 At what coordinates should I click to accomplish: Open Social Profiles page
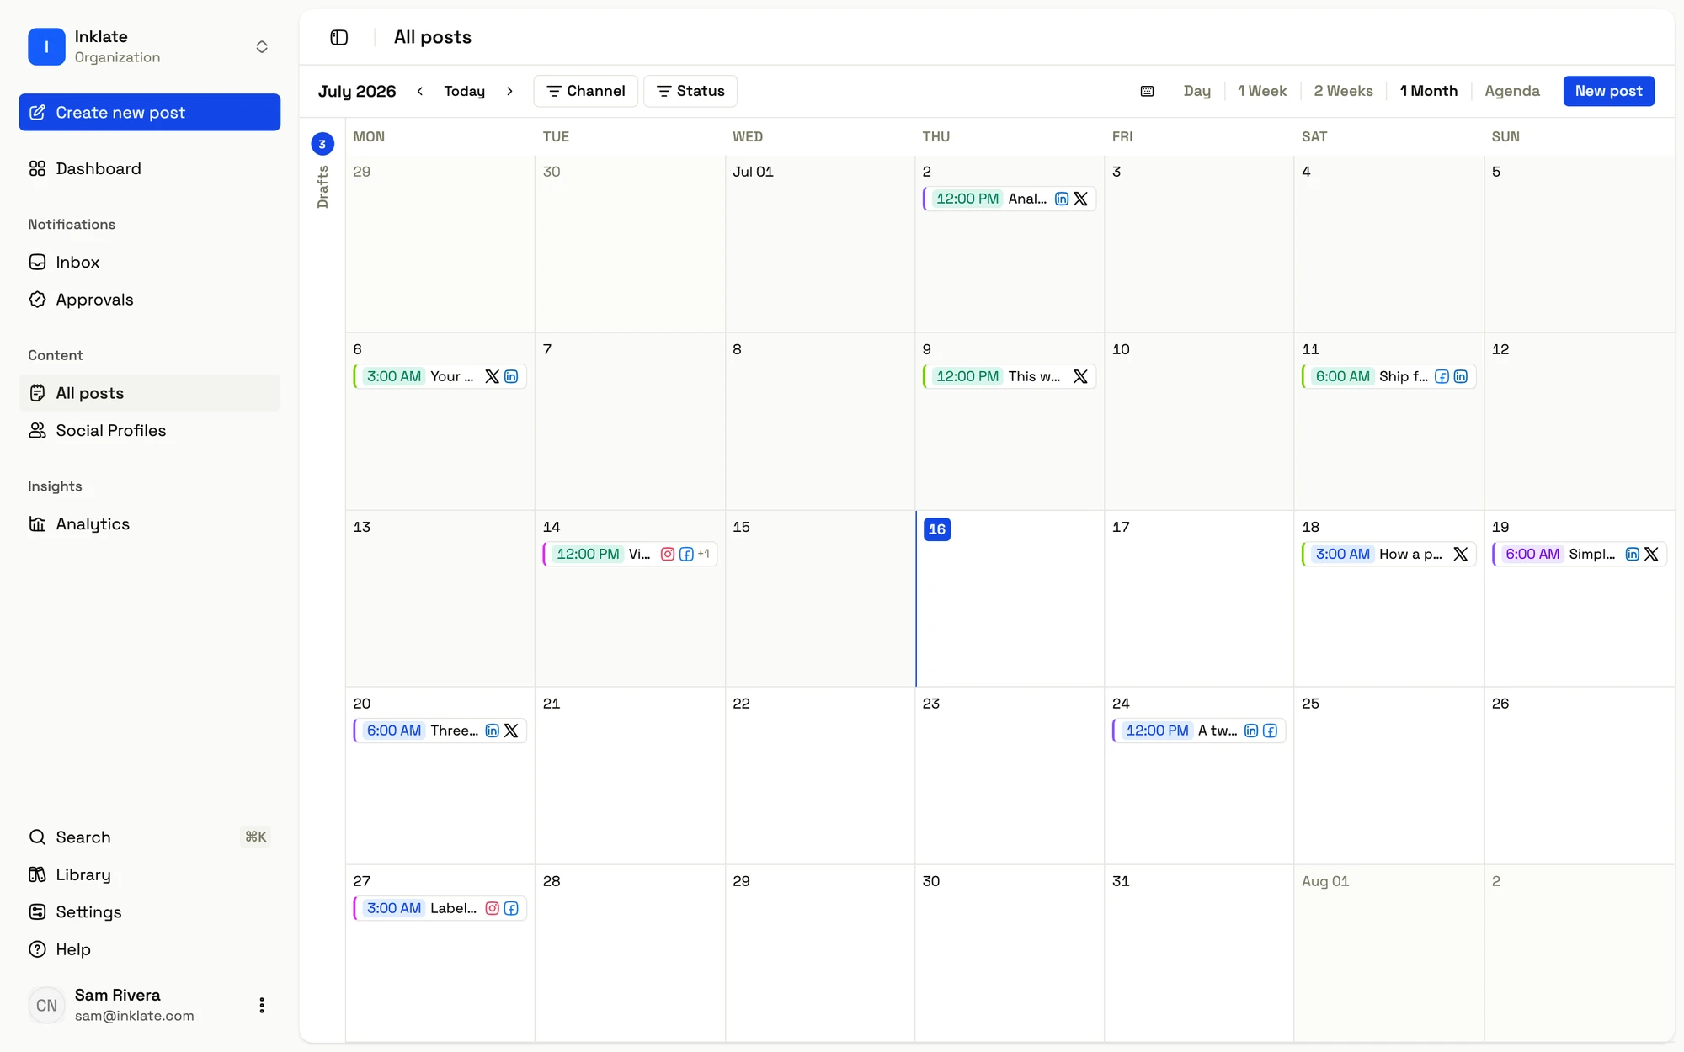click(x=149, y=430)
